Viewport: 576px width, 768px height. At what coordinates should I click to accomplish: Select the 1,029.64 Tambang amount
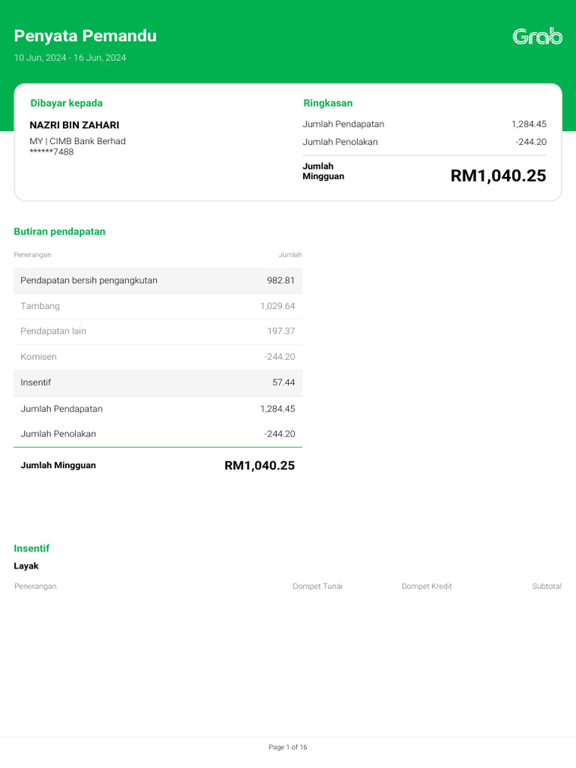[277, 306]
